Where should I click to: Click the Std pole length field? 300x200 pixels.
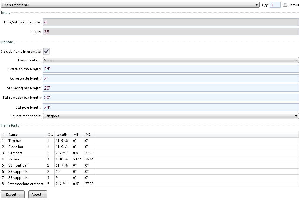click(x=171, y=107)
